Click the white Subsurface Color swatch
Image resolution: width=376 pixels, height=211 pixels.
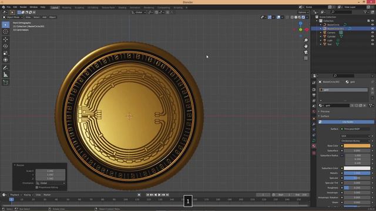[x=357, y=168]
